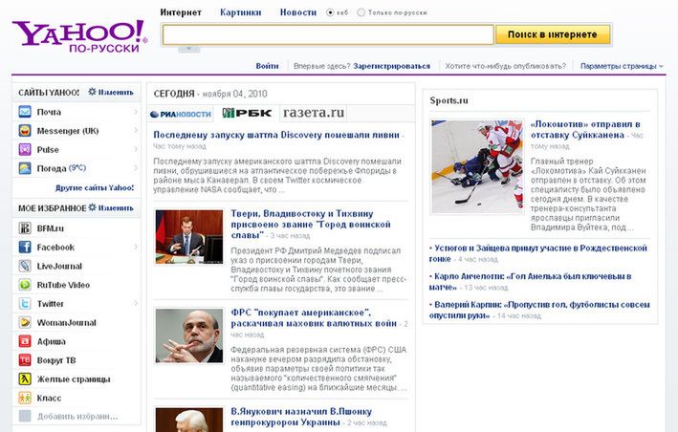Open the В.Янукович назначил В.Пшонку headline
This screenshot has height=432, width=678.
(x=301, y=417)
